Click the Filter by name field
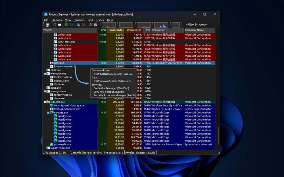The width and height of the screenshot is (284, 177). click(x=202, y=25)
